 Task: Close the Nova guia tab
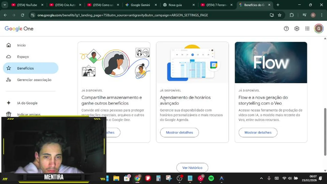194,5
